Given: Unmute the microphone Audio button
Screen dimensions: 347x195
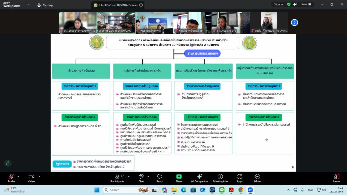Looking at the screenshot, I should tap(11, 178).
